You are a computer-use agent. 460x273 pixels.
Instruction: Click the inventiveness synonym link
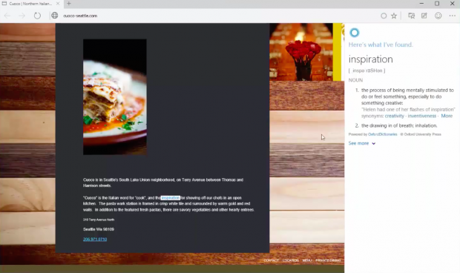point(422,116)
